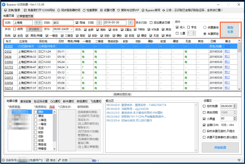Uncheck the 全国CDN option
245x164 pixels.
[204, 125]
